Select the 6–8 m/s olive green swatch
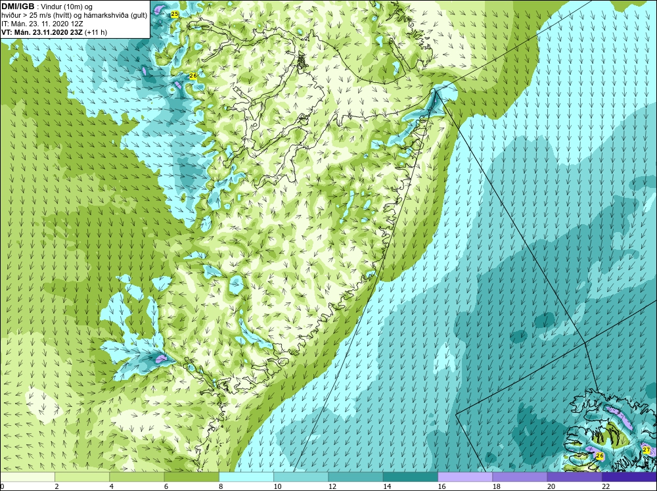This screenshot has width=657, height=491. pos(191,477)
